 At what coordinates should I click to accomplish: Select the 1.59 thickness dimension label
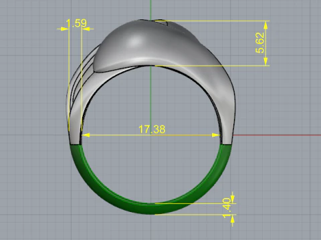(76, 23)
